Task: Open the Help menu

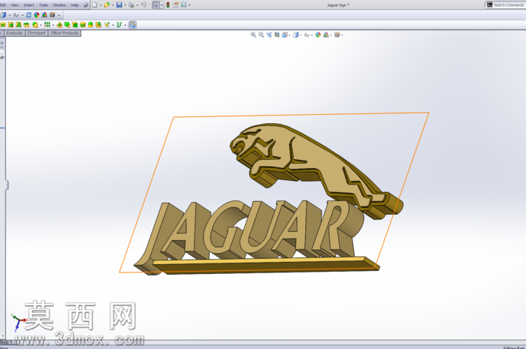Action: pyautogui.click(x=75, y=5)
